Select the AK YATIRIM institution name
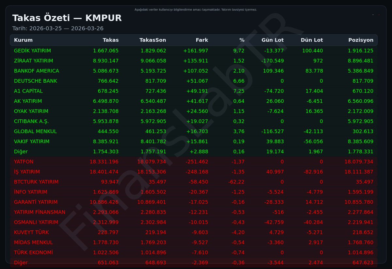Screen dimensions: 392x269 [x=28, y=101]
